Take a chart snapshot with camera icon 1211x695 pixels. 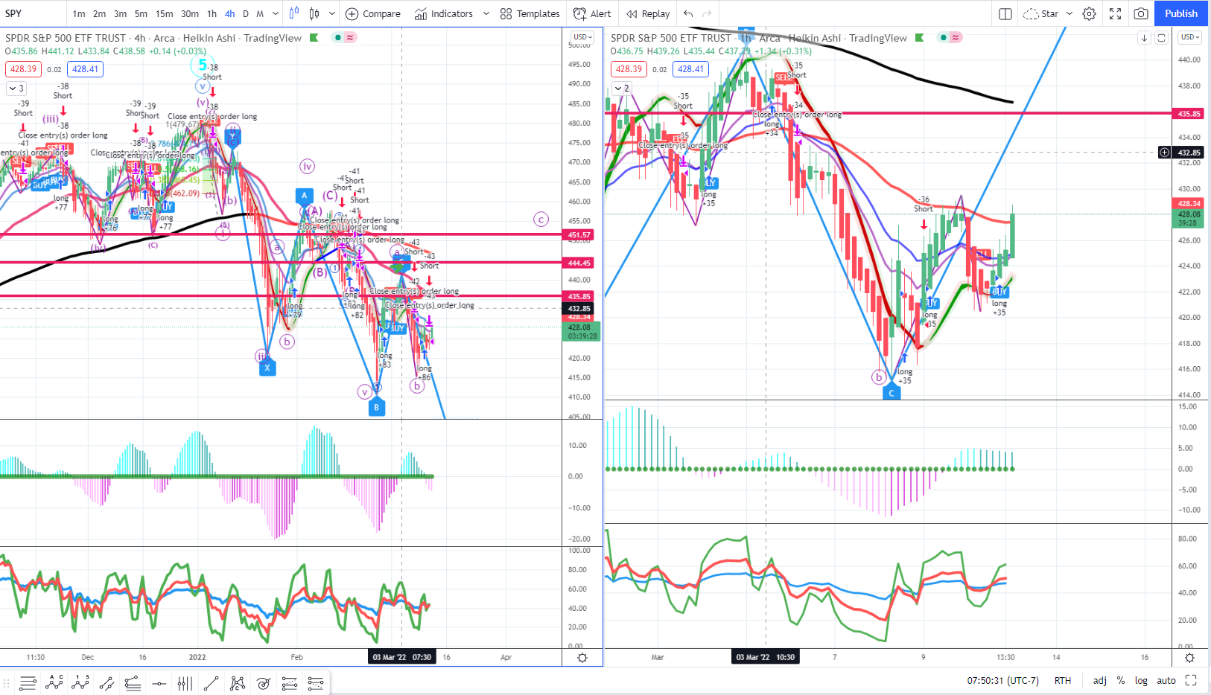[1140, 13]
